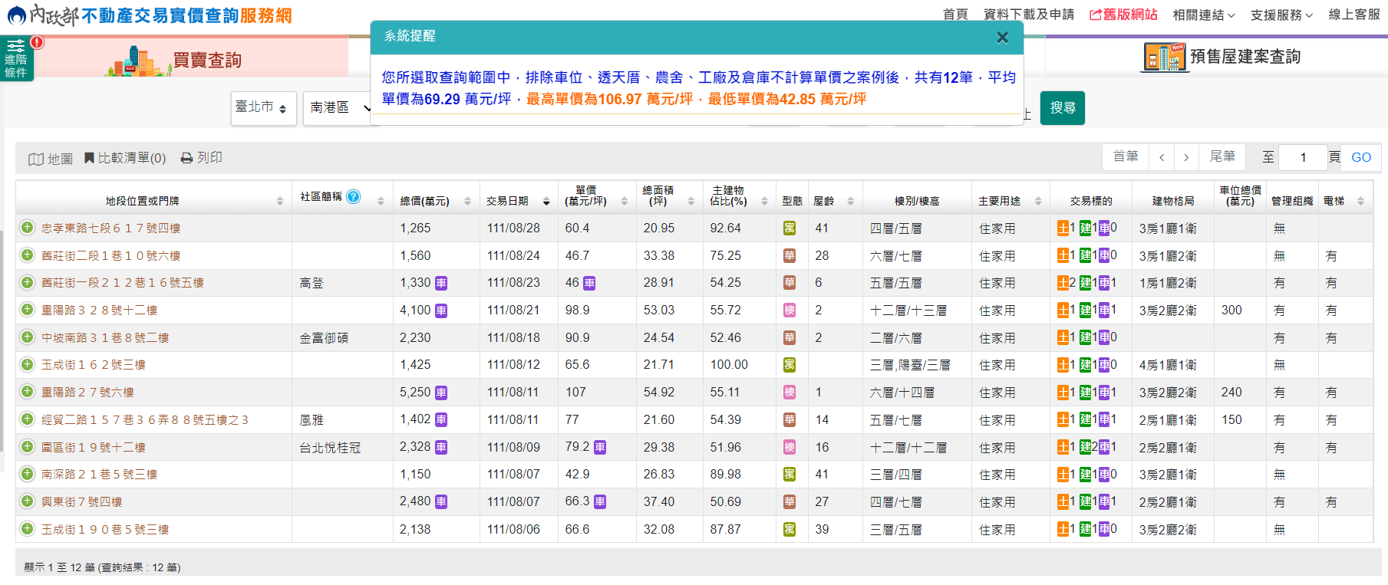This screenshot has height=585, width=1388.
Task: Open 線上客服 menu item
Action: point(1354,15)
